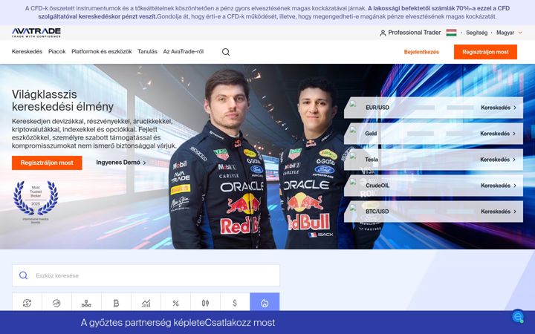
Task: Select the hierarchy blocks category icon
Action: click(86, 303)
